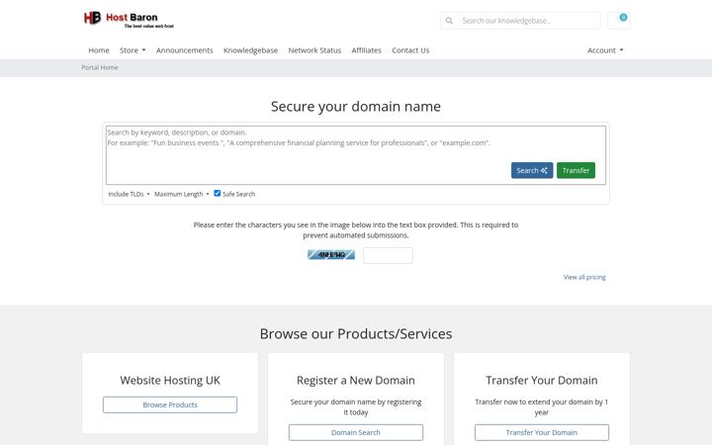View Network Status page

(x=314, y=50)
